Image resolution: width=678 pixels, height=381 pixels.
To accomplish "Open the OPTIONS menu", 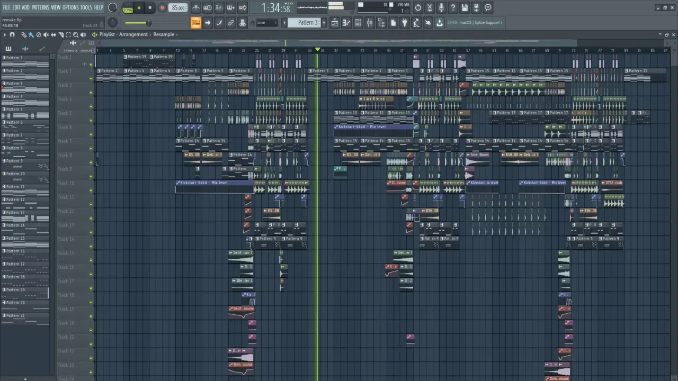I will (70, 7).
